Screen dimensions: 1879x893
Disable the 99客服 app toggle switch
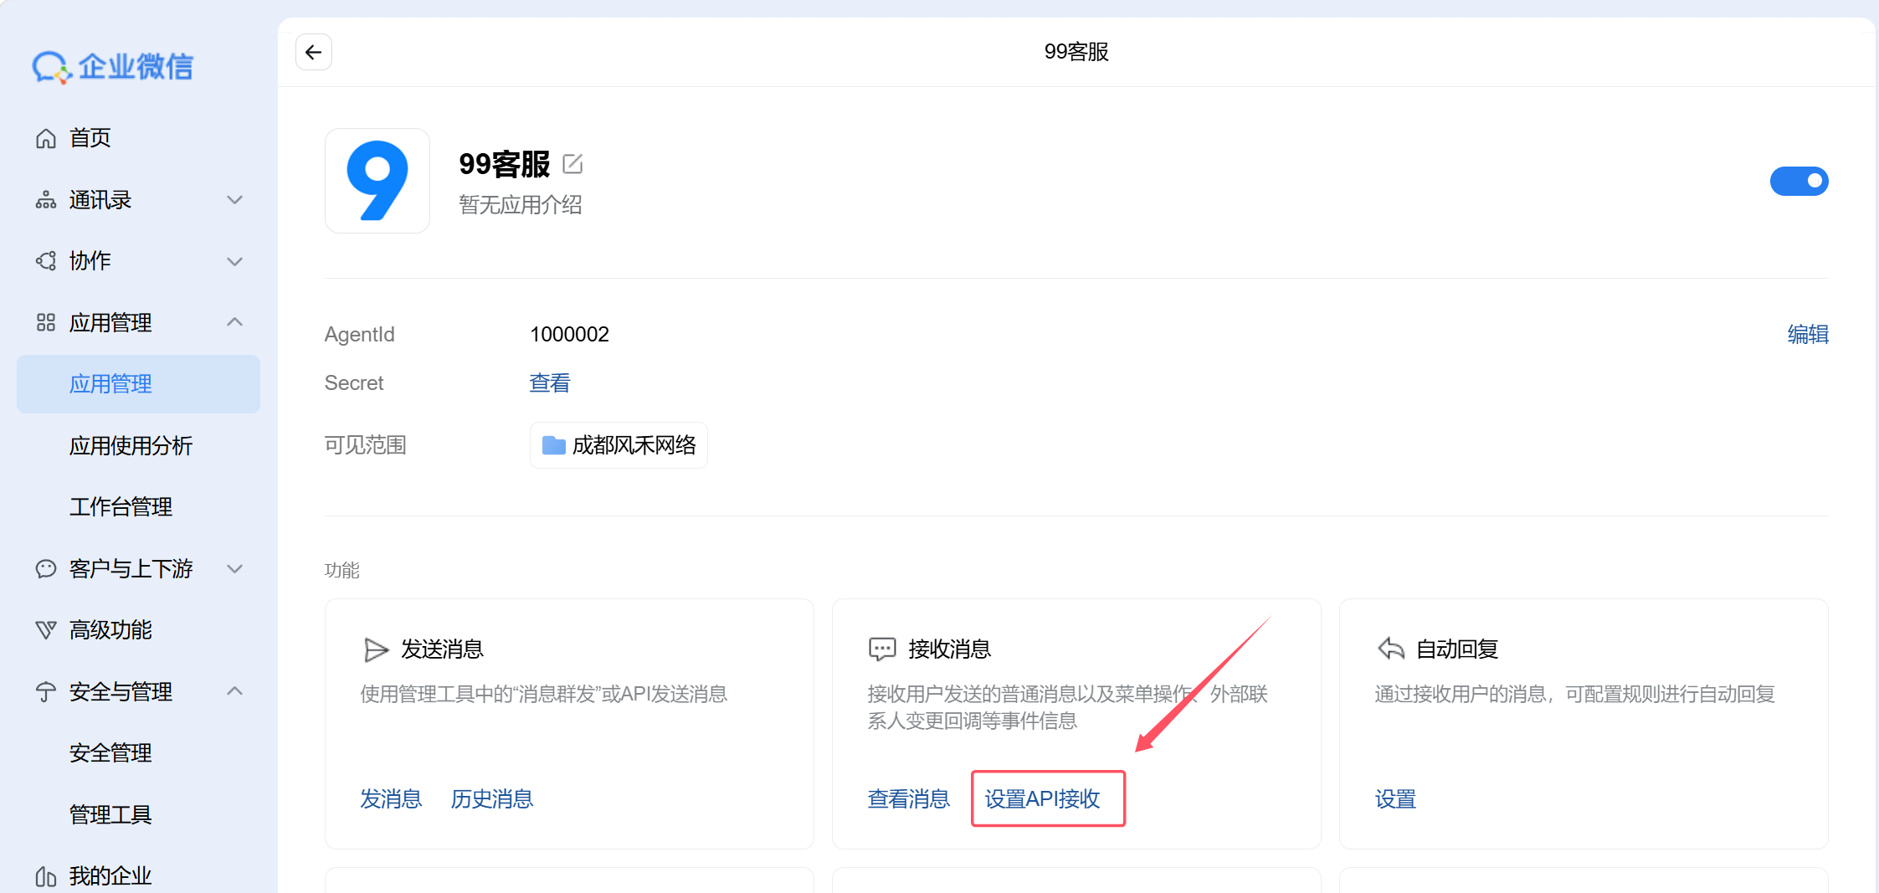[x=1799, y=181]
